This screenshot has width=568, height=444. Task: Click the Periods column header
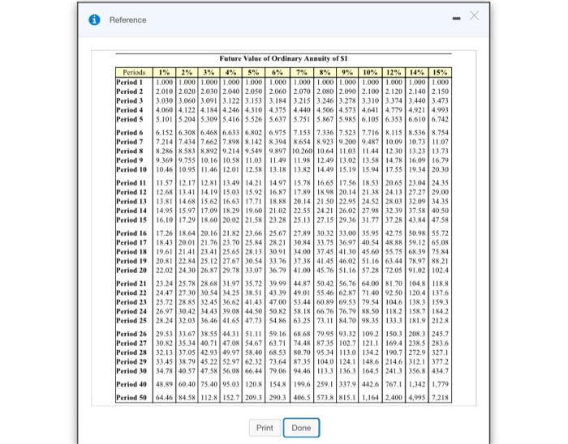point(134,72)
